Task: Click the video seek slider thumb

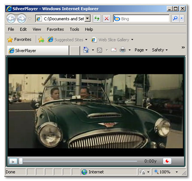Action: 21,161
